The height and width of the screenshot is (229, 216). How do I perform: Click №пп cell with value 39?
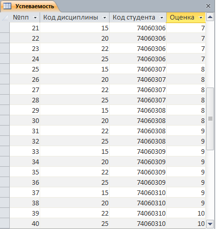coord(25,213)
